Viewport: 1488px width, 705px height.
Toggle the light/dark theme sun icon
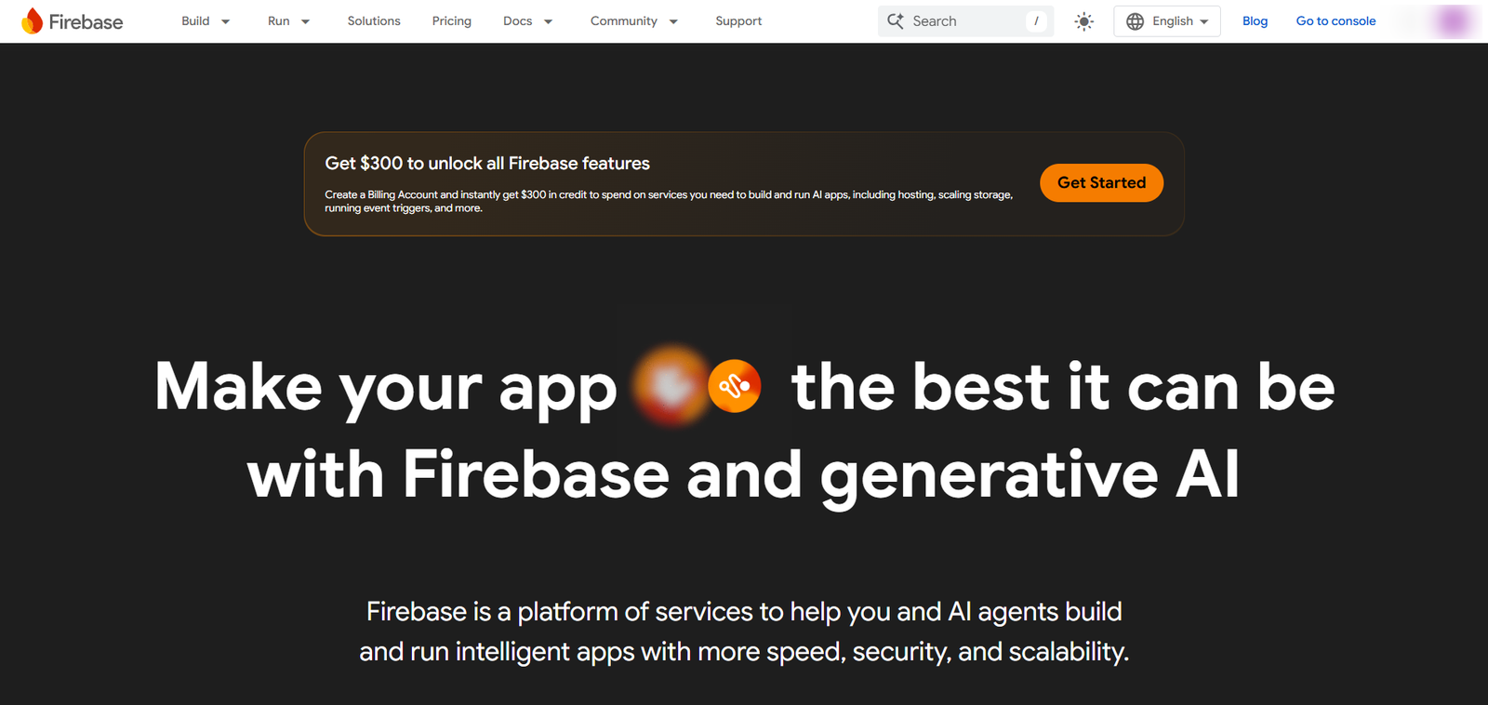tap(1083, 21)
